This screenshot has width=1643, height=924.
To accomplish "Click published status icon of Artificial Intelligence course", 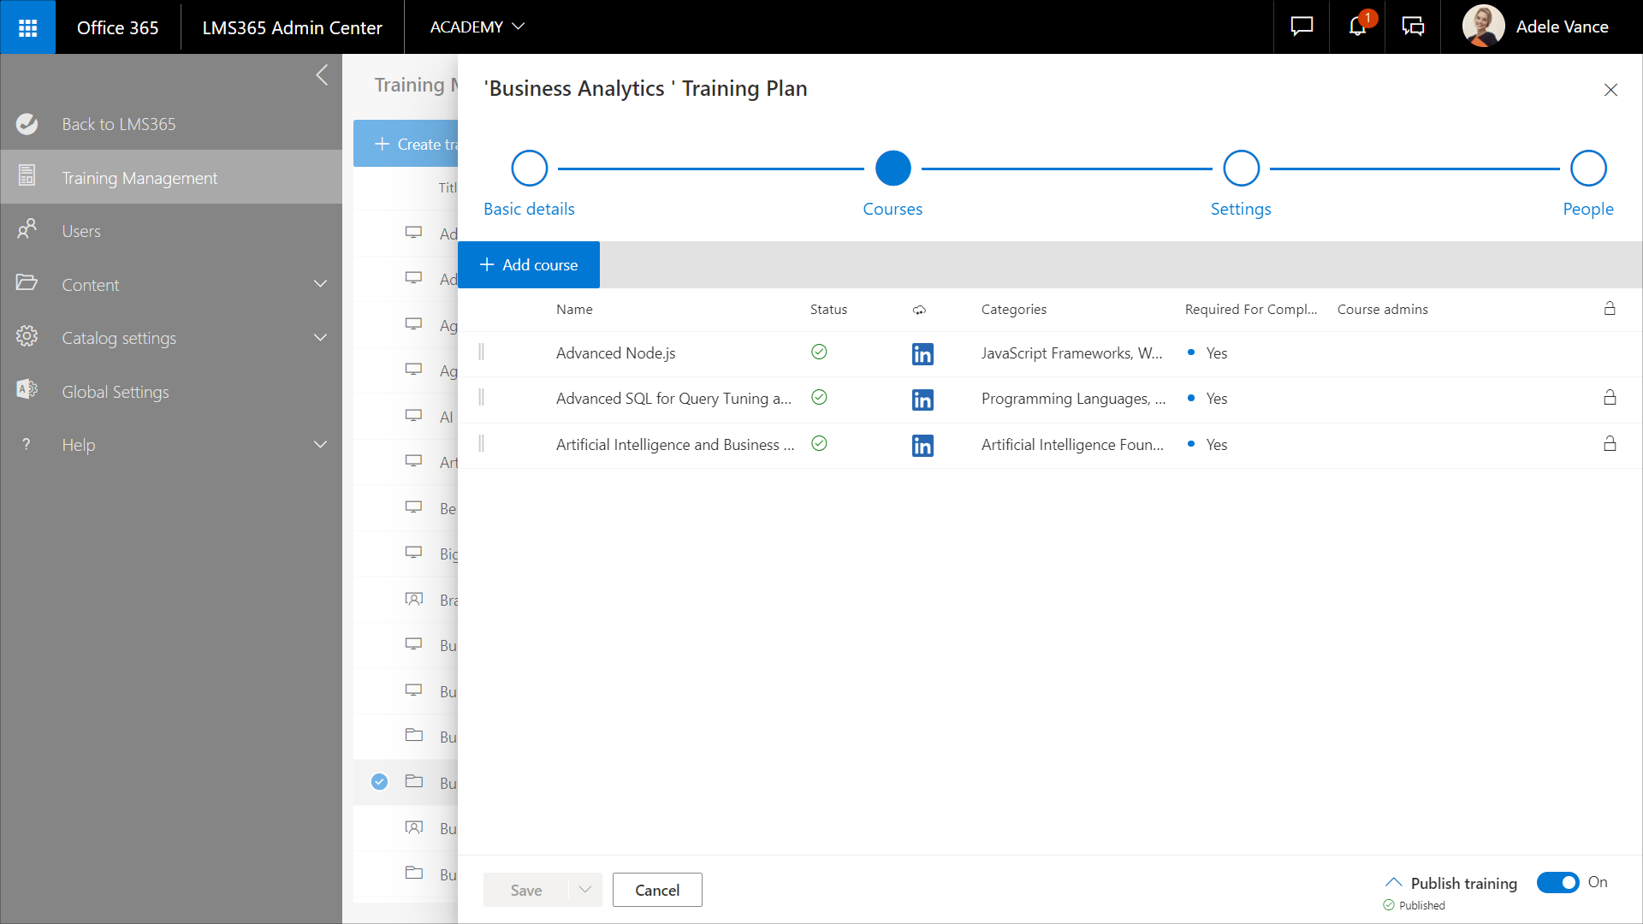I will [x=819, y=443].
